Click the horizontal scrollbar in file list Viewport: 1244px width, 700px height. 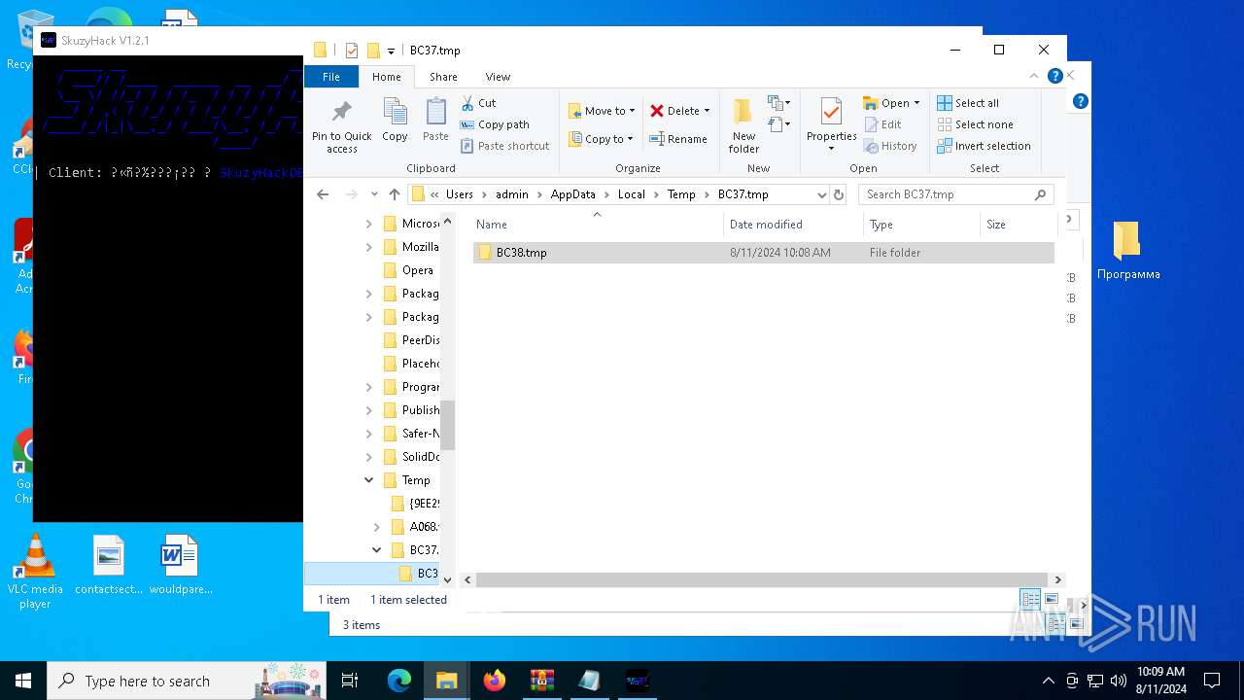(x=761, y=579)
